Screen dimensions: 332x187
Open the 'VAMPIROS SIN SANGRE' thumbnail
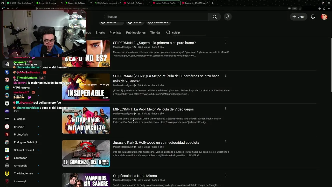coord(86,180)
